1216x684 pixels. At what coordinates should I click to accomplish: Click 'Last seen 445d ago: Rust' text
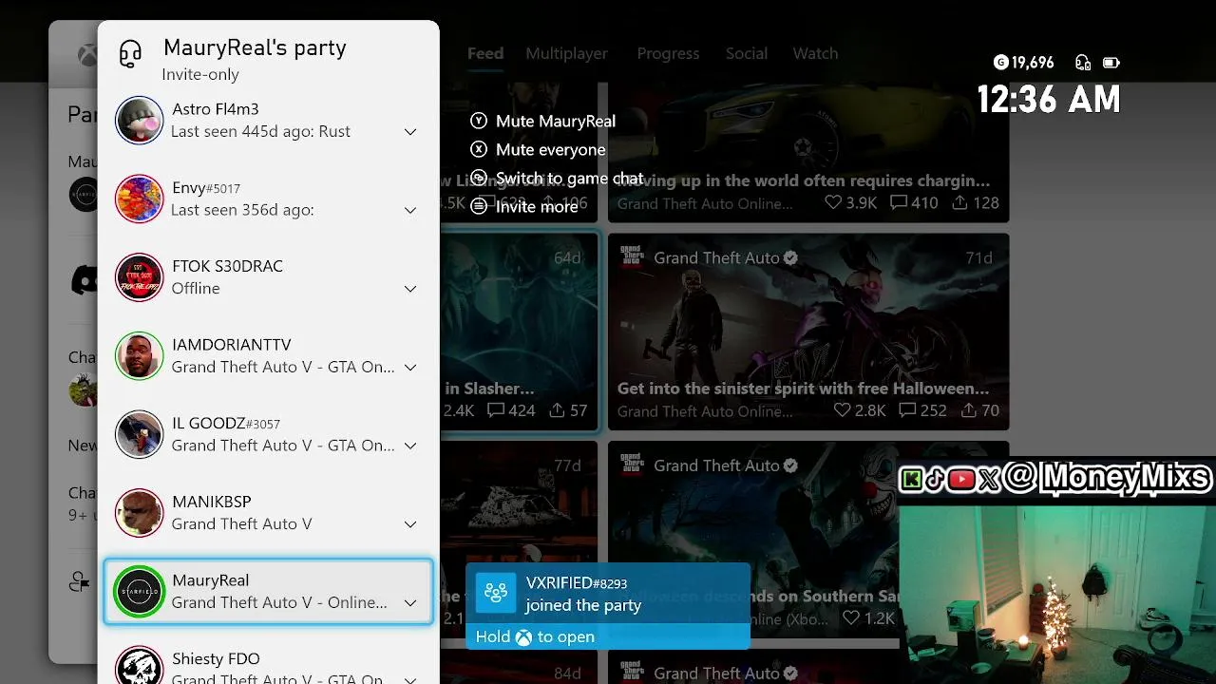coord(260,132)
